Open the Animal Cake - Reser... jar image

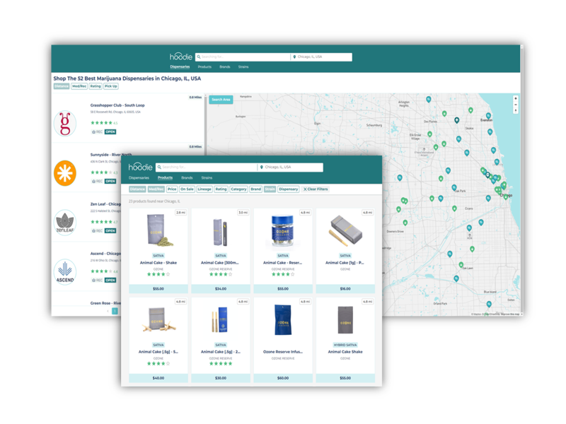click(283, 232)
